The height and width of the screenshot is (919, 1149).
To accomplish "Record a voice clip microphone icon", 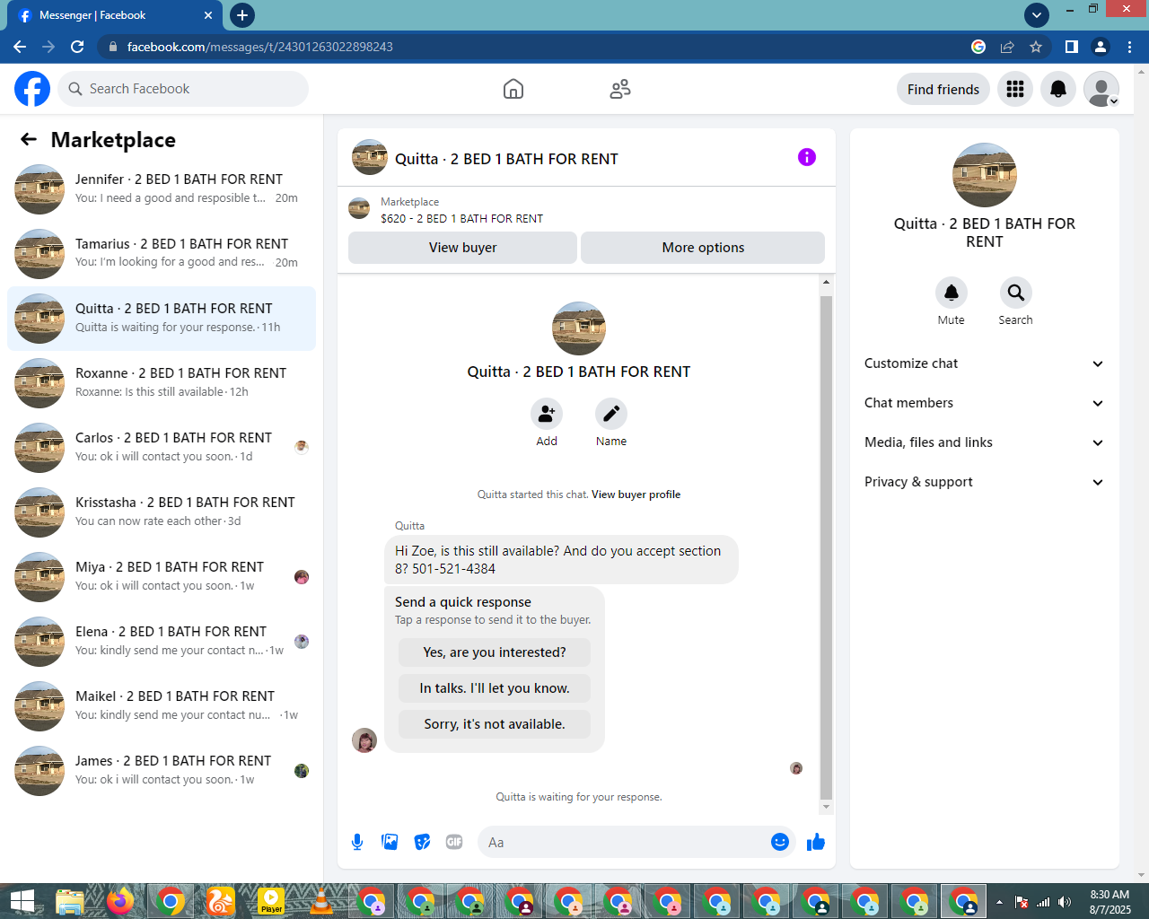I will click(x=357, y=842).
